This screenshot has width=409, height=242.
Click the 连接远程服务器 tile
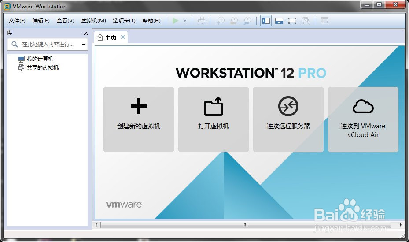click(x=288, y=119)
